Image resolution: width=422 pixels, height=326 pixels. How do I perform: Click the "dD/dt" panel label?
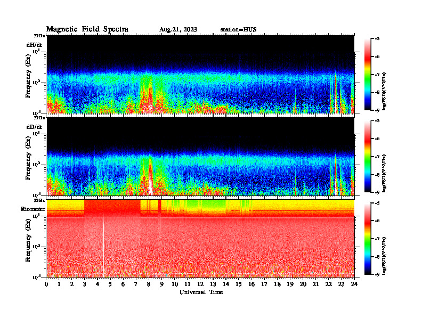tap(34, 127)
